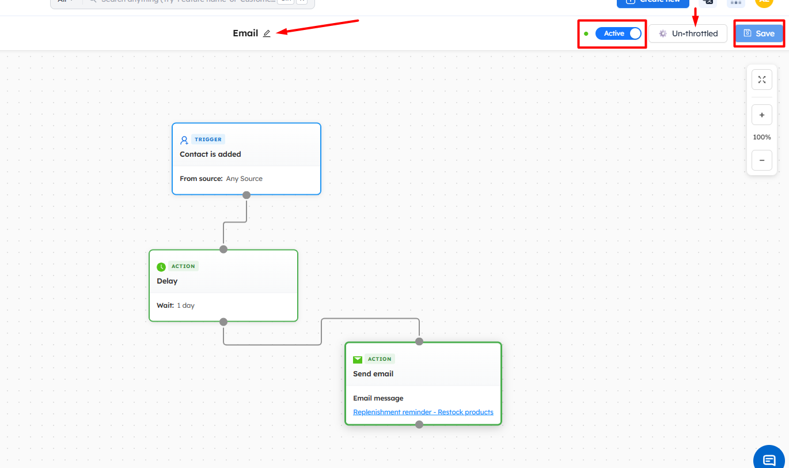
Task: Open the Un-throttled settings button
Action: [688, 33]
